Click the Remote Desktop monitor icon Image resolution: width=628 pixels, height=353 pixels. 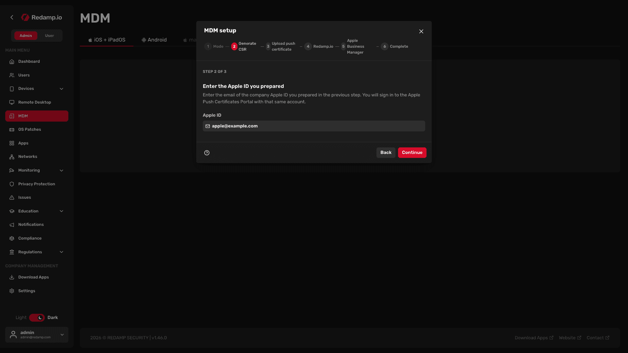(12, 102)
